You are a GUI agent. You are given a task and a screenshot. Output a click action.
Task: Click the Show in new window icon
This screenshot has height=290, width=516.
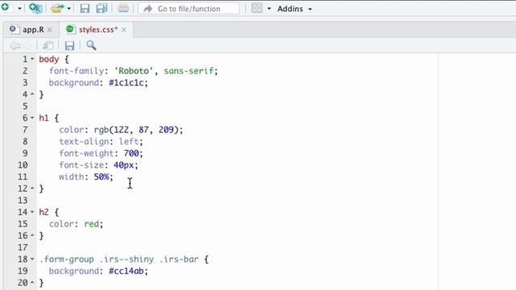tap(48, 46)
